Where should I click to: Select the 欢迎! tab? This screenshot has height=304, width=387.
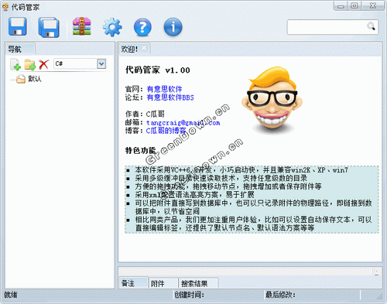point(129,49)
